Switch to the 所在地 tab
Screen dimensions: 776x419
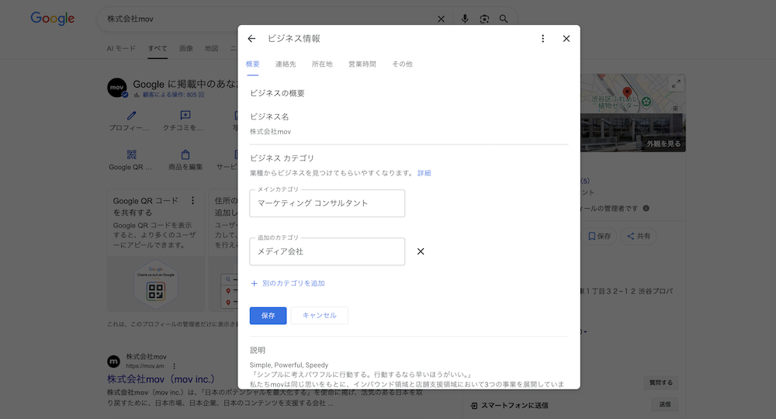click(x=322, y=64)
